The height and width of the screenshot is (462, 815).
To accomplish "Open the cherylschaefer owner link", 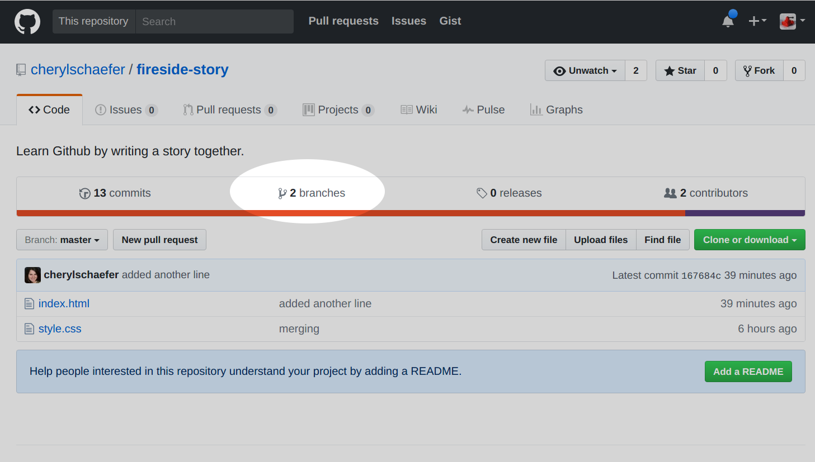I will pos(78,69).
